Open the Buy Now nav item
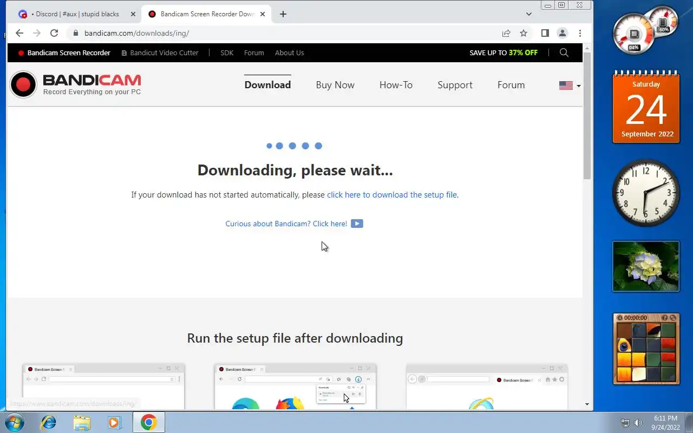Screen dimensions: 693x433 coord(335,85)
